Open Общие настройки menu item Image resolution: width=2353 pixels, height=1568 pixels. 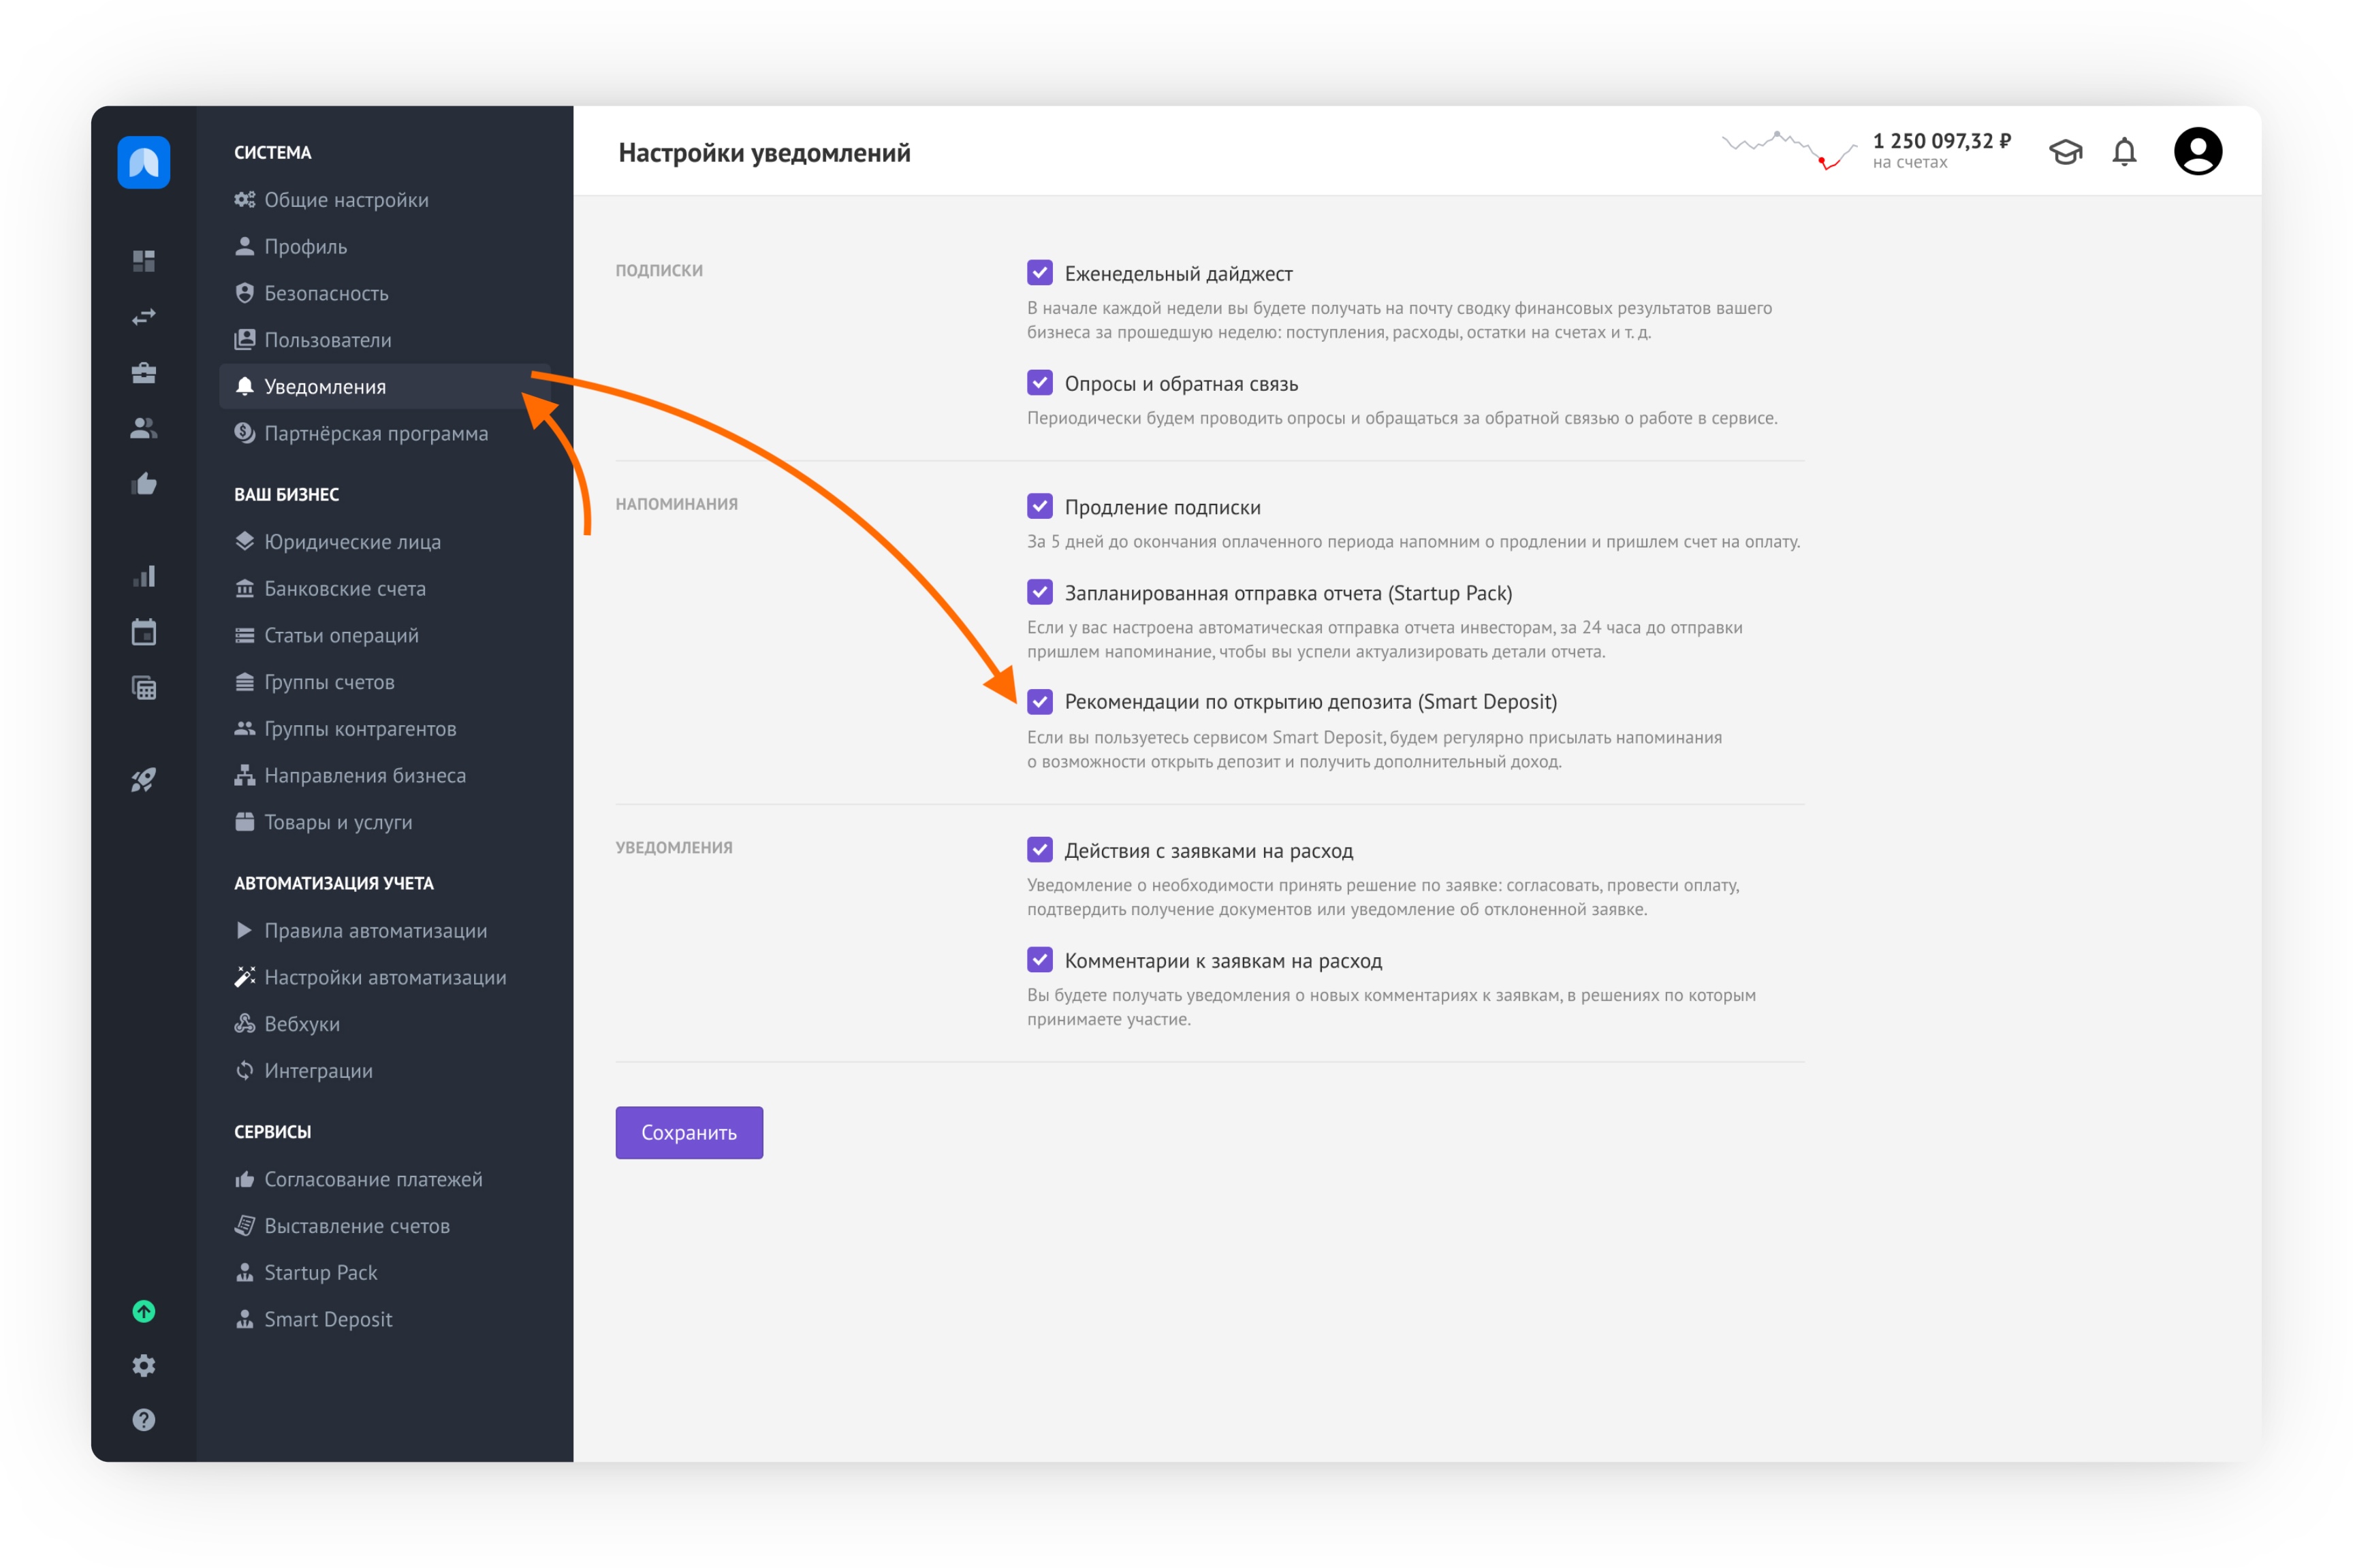(385, 200)
